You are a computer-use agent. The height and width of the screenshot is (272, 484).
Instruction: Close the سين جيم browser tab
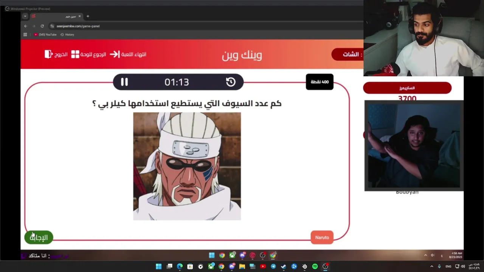(x=79, y=16)
